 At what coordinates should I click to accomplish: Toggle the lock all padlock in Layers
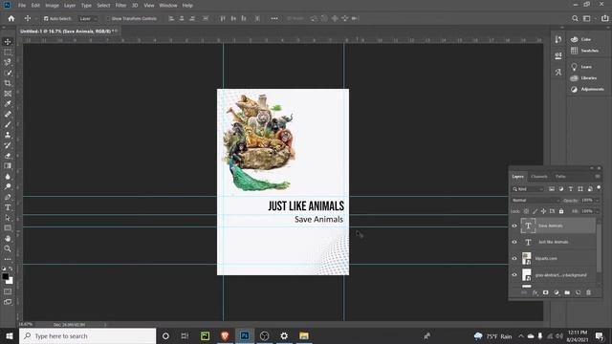pyautogui.click(x=561, y=211)
